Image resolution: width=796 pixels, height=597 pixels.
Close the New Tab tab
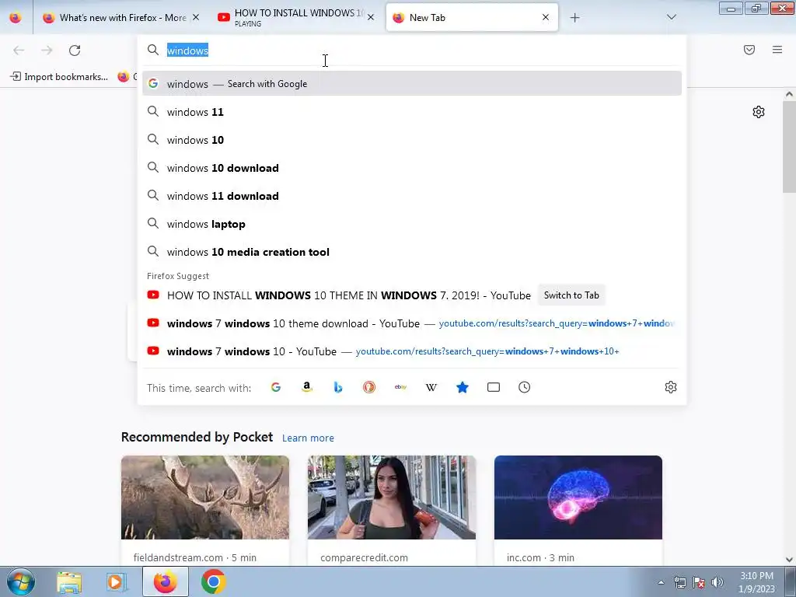pyautogui.click(x=546, y=17)
